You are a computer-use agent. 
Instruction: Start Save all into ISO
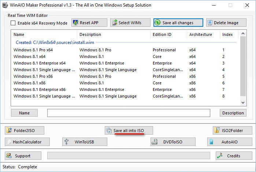129,130
